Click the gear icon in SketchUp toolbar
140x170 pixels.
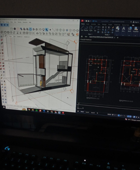15,29
